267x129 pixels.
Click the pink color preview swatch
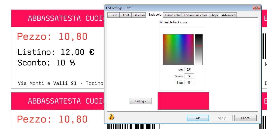183,101
